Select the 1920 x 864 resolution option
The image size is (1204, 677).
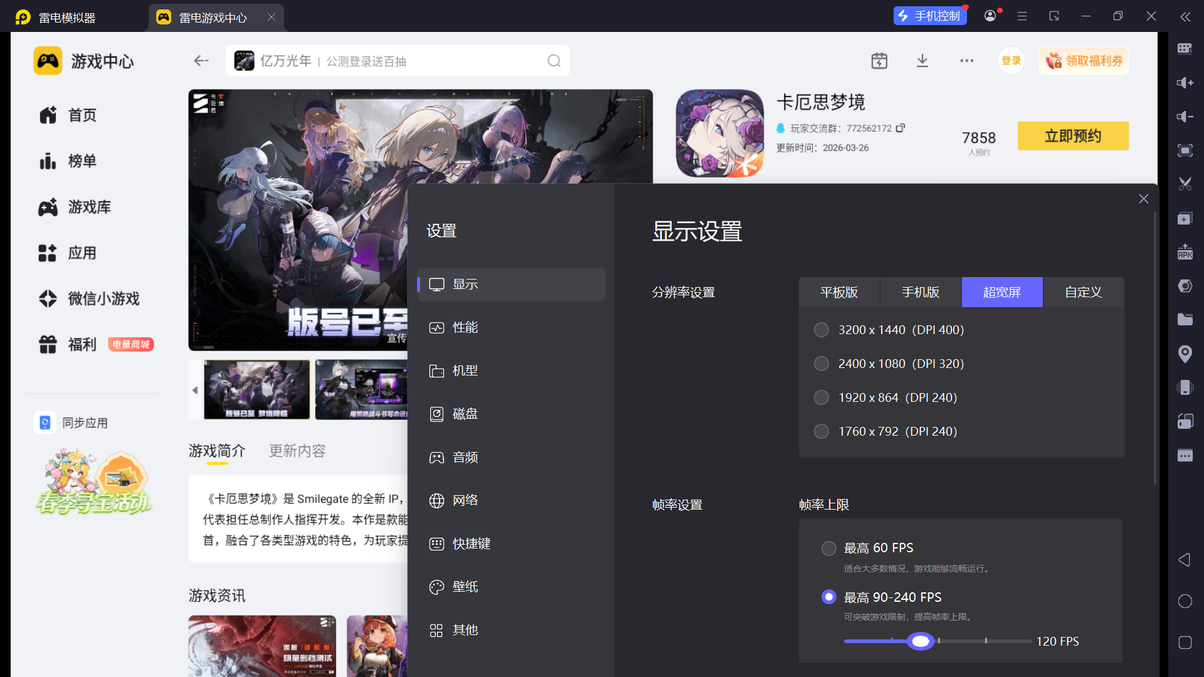[821, 397]
